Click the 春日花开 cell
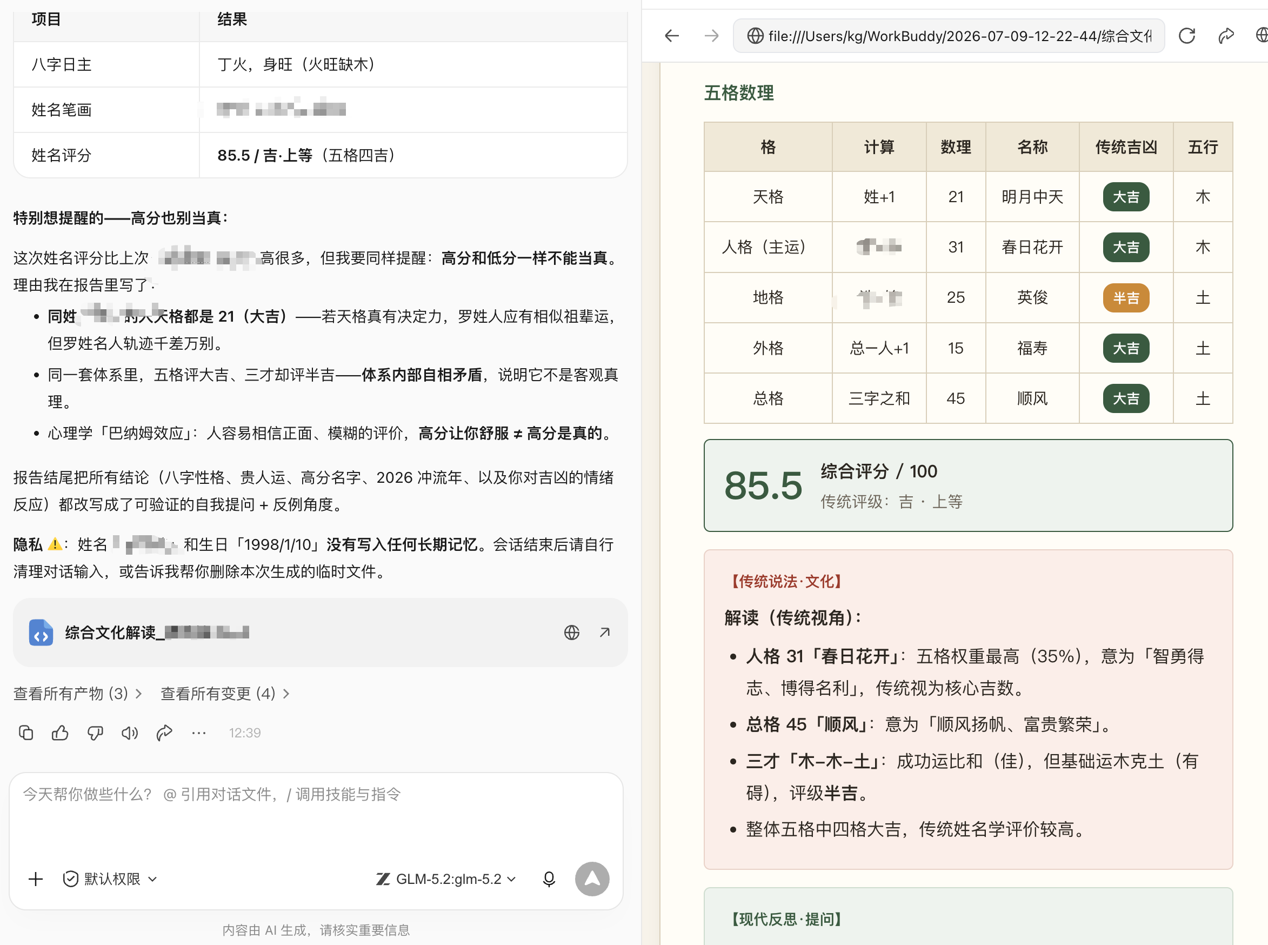The height and width of the screenshot is (945, 1268). click(1032, 247)
